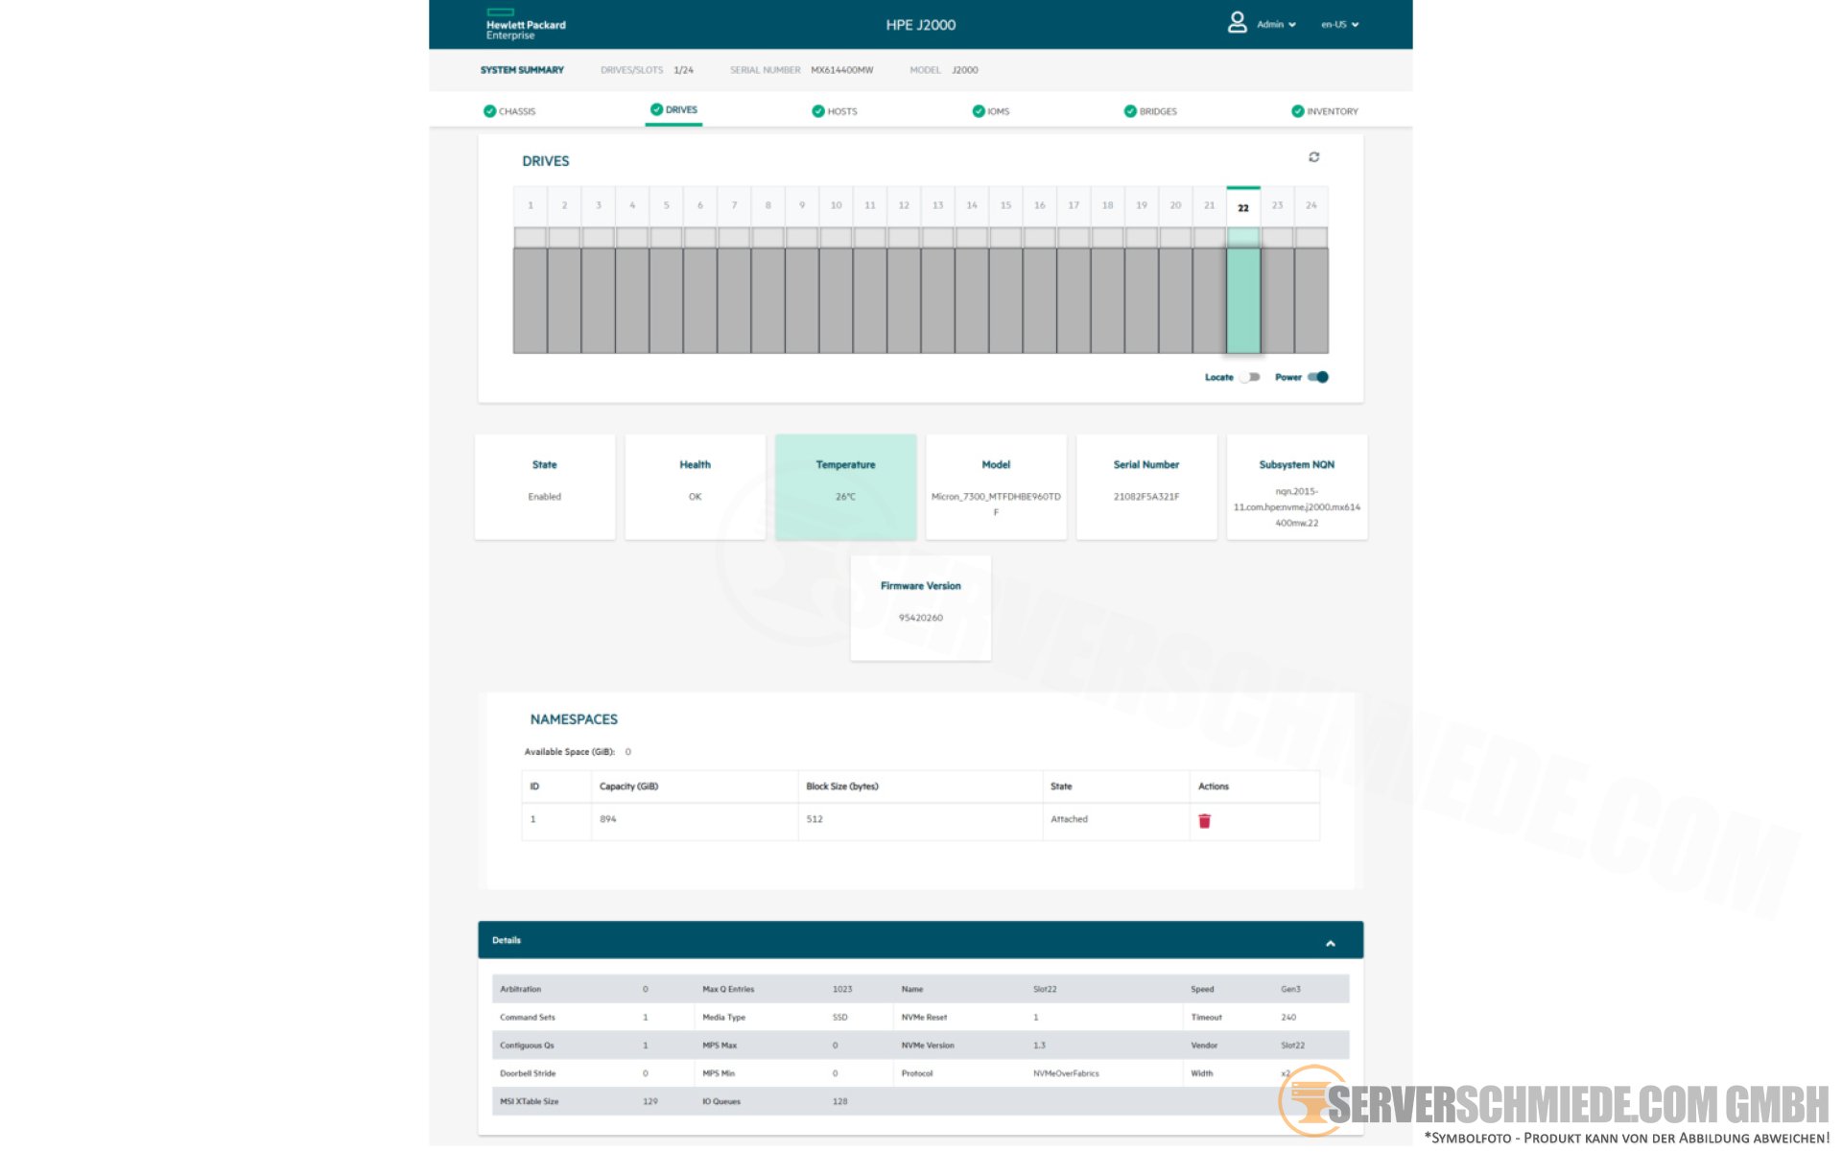The image size is (1842, 1152).
Task: Click the green check icon beside Hosts
Action: [817, 111]
